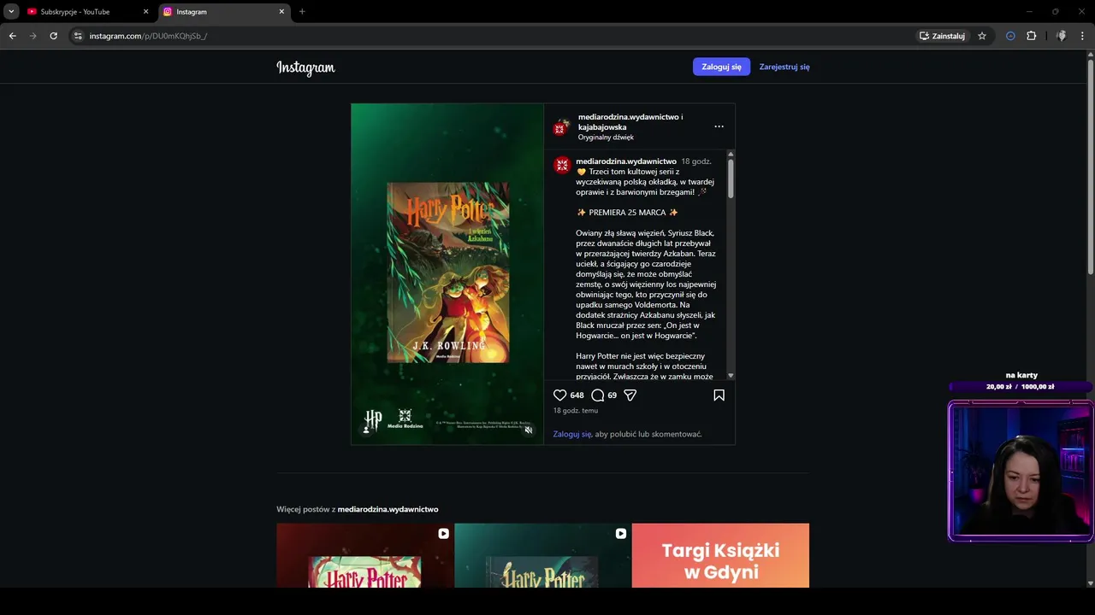1095x615 pixels.
Task: Click the na karty donation goal bar
Action: pos(1021,386)
